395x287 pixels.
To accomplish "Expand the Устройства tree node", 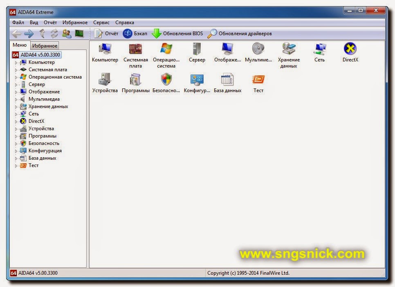I will [x=16, y=129].
